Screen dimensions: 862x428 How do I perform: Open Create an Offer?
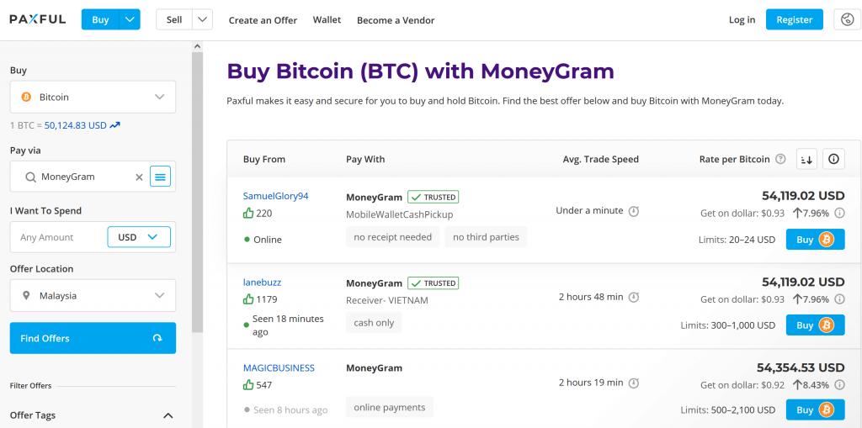coord(263,20)
